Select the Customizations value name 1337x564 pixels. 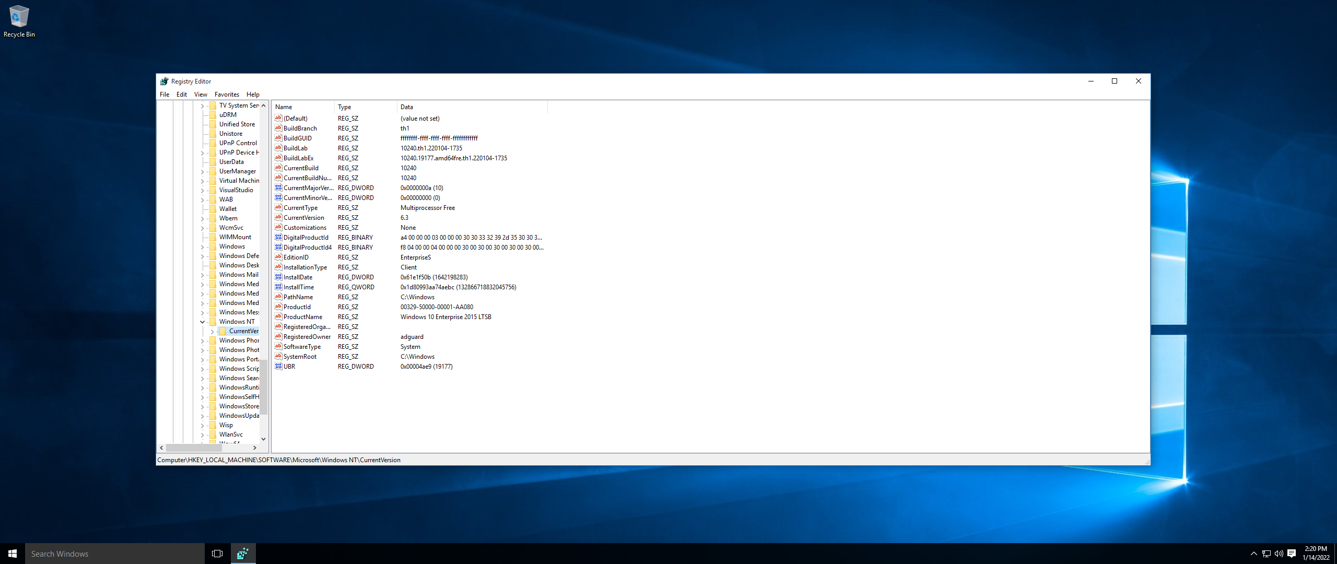tap(305, 227)
